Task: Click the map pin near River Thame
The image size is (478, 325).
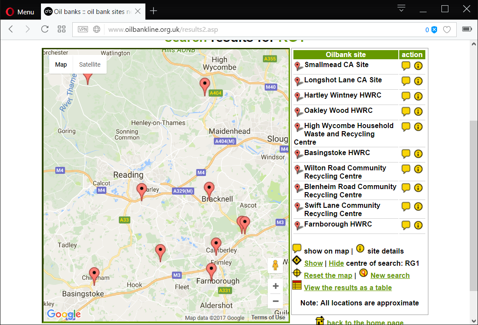Action: pyautogui.click(x=88, y=79)
